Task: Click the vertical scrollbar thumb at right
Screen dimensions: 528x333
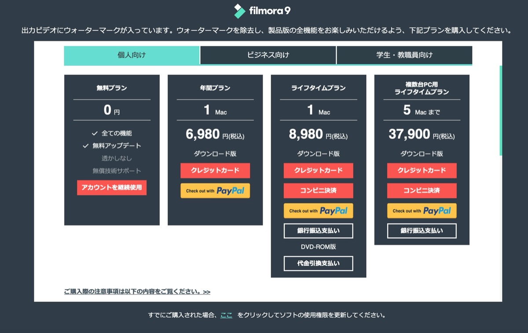Action: tap(501, 111)
